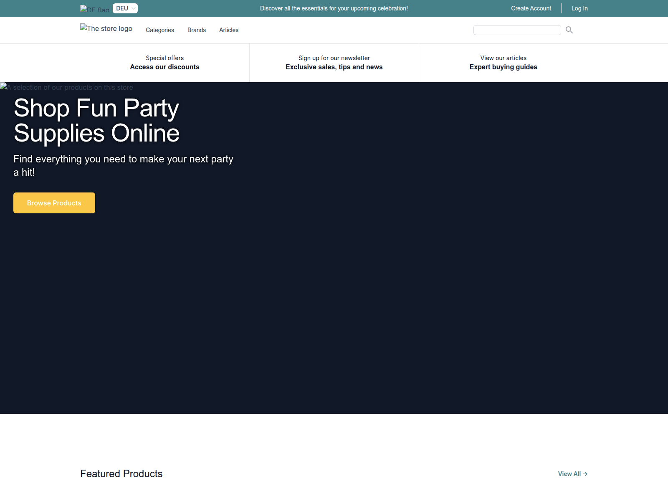Click the store logo

(x=106, y=28)
